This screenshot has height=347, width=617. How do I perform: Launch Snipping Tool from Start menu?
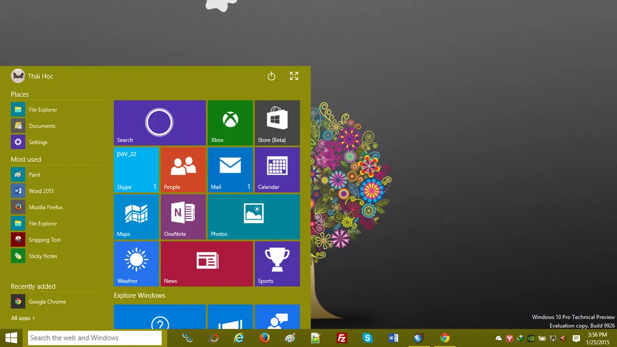point(57,240)
